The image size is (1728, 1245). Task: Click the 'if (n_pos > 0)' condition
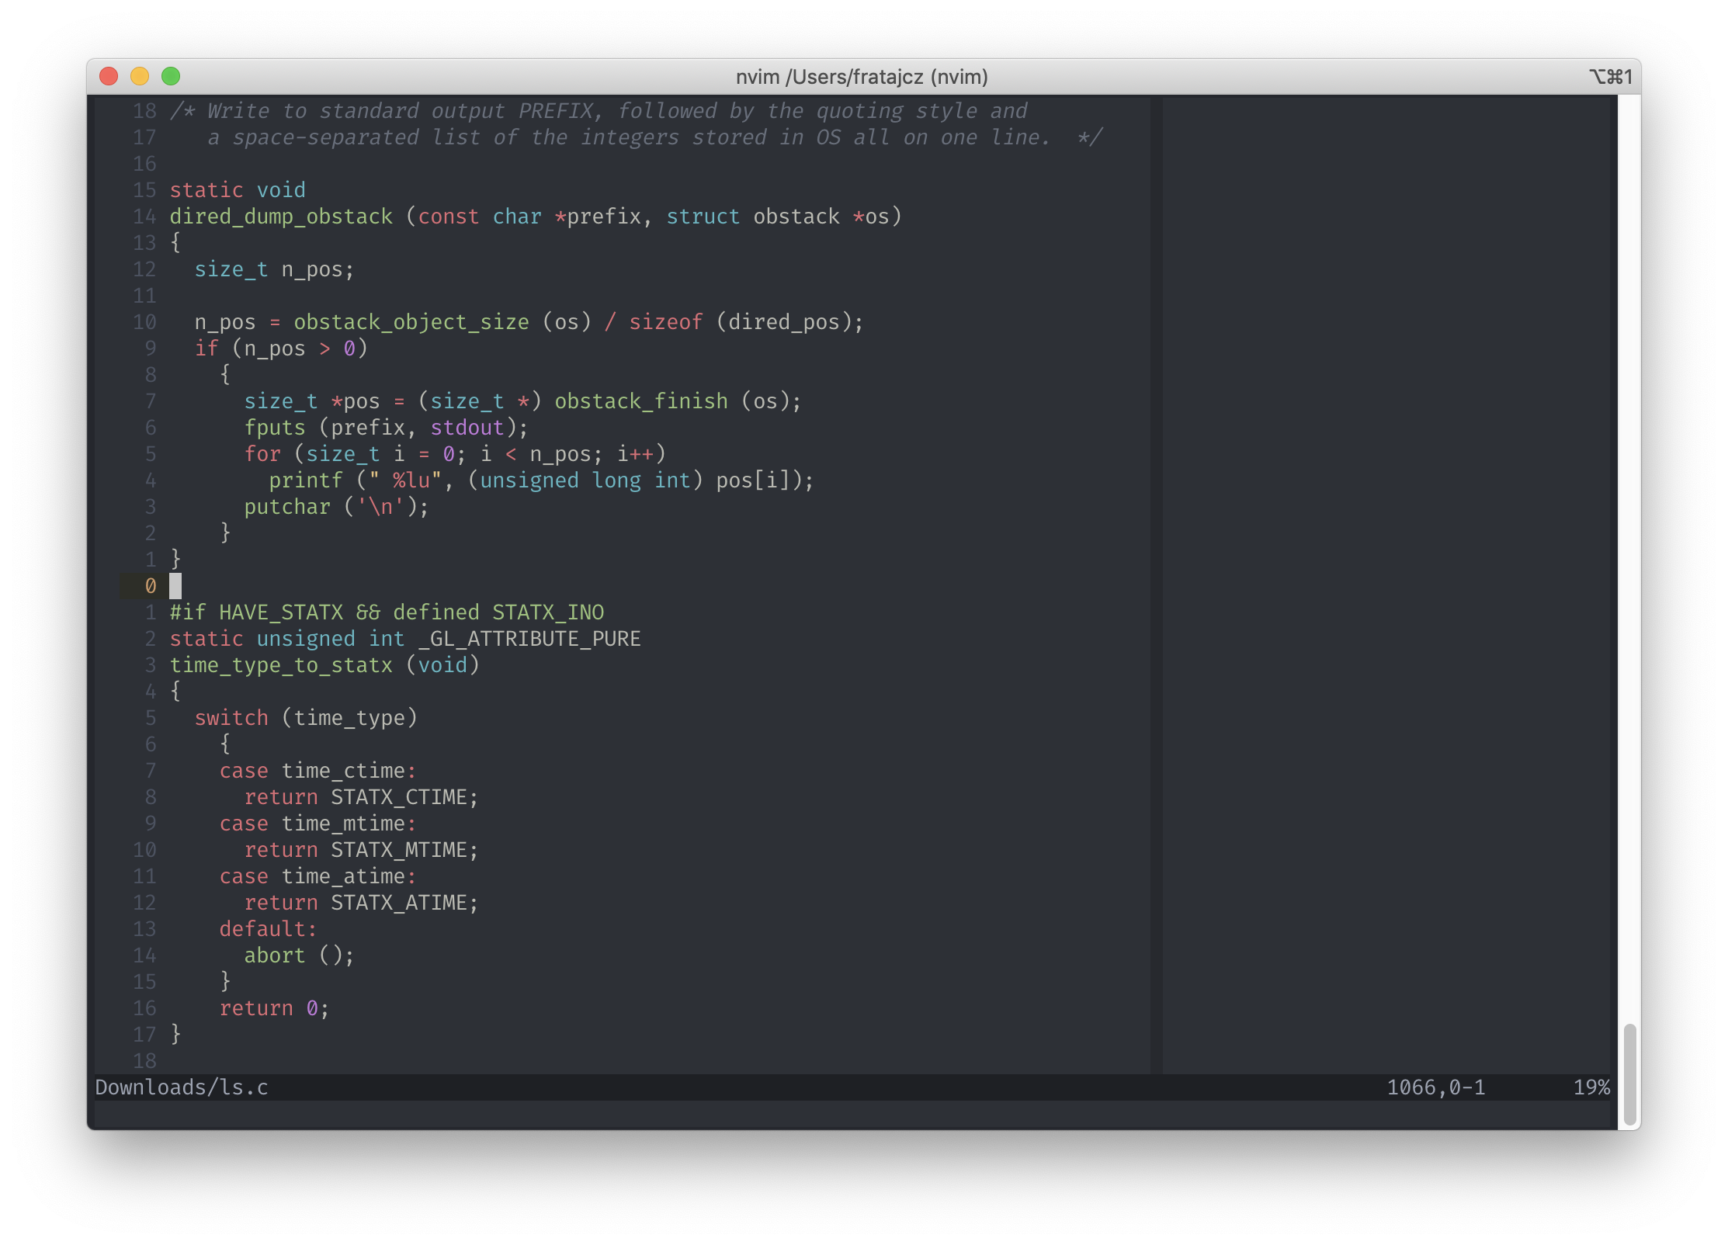[281, 349]
